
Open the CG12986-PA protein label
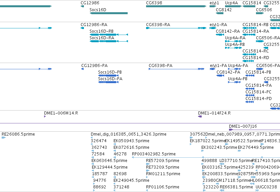tap(94, 66)
